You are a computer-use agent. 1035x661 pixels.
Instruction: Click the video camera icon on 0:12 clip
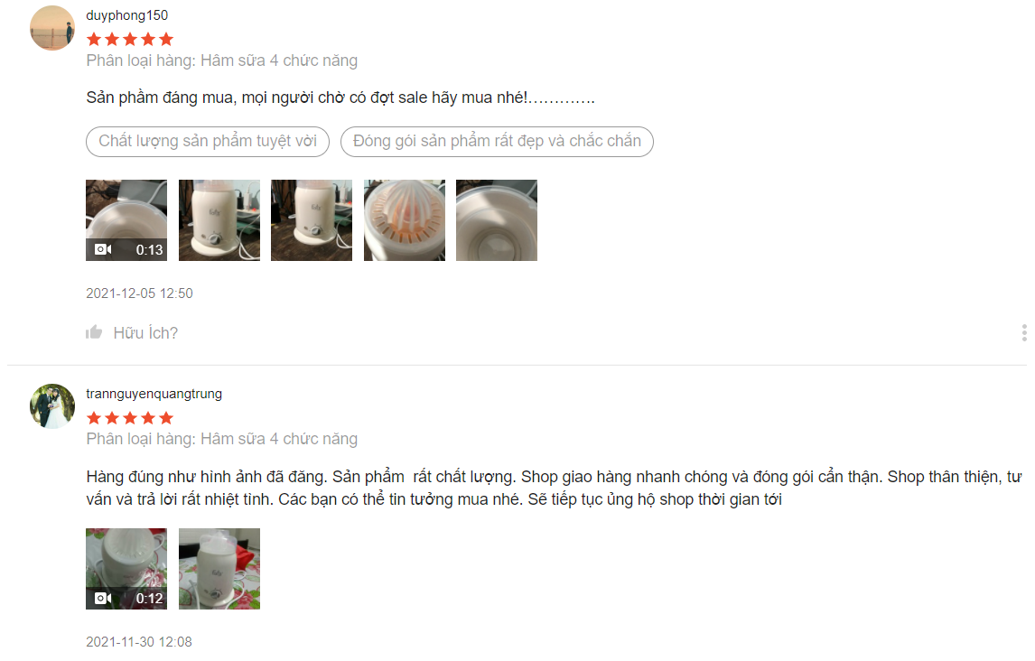pos(103,599)
